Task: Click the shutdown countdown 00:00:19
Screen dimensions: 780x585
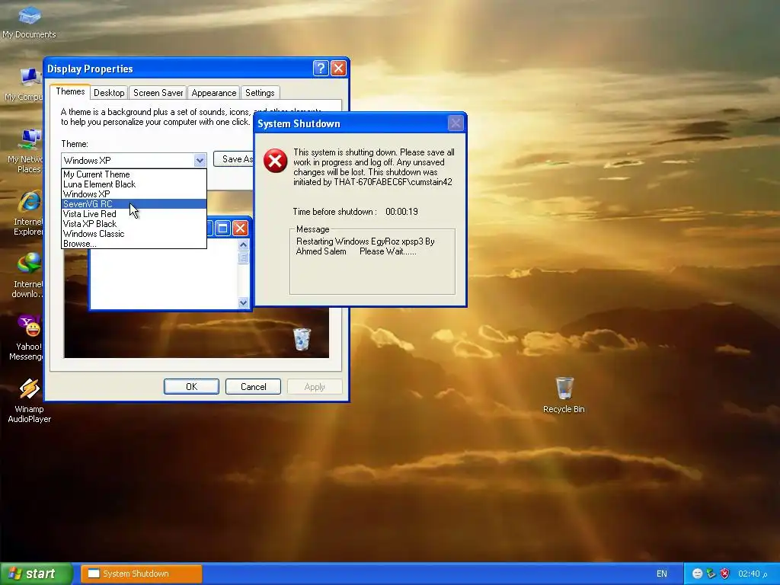Action: 401,212
